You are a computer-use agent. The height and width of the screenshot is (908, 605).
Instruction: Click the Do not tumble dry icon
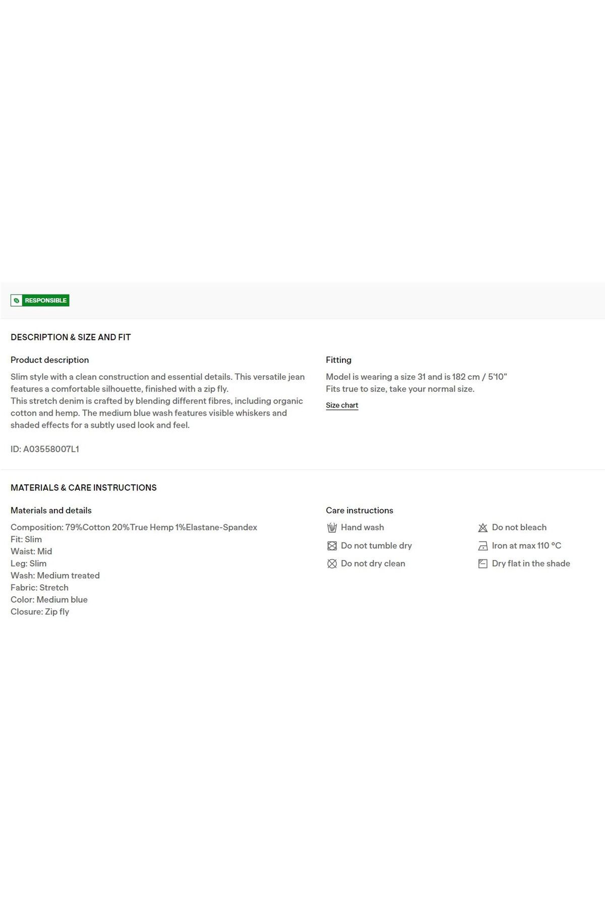(x=332, y=546)
